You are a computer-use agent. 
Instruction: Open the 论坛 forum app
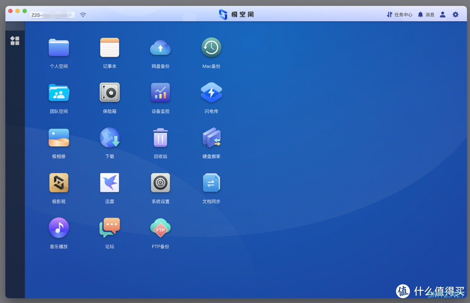pyautogui.click(x=110, y=228)
